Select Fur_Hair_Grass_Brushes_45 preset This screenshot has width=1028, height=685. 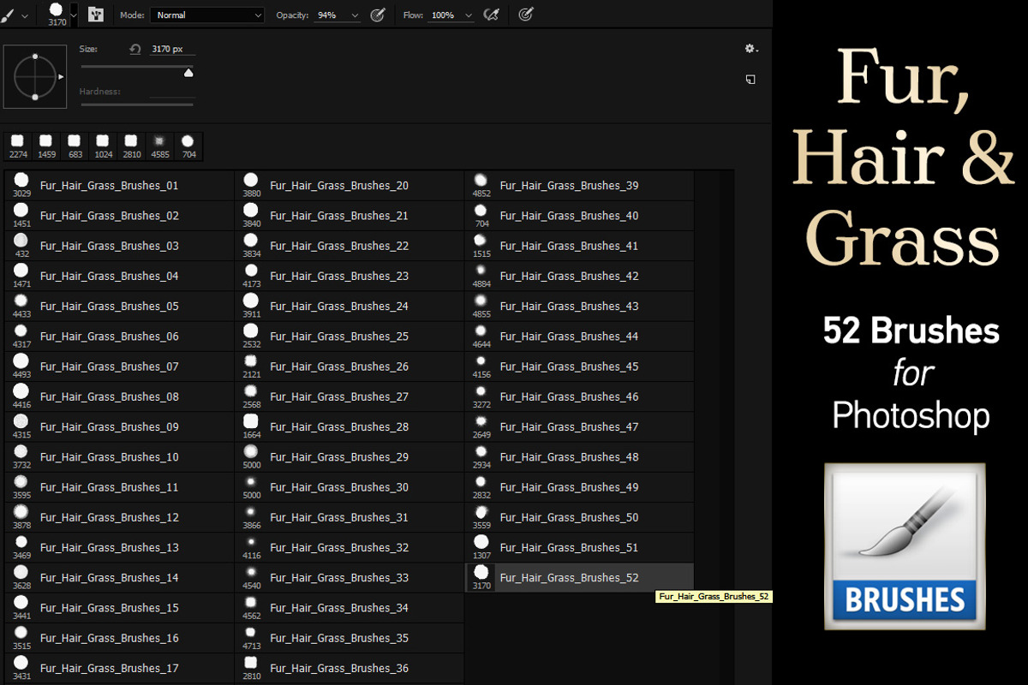[x=579, y=366]
